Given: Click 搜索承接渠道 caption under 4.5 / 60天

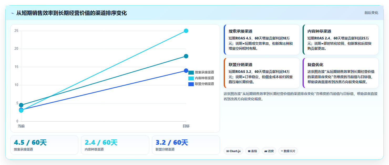Looking at the screenshot, I should click(23, 149).
